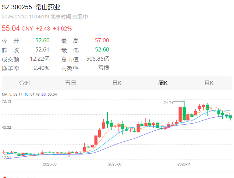Image resolution: width=234 pixels, height=178 pixels.
Task: Switch to the 分时 chart tab
Action: [x=25, y=83]
